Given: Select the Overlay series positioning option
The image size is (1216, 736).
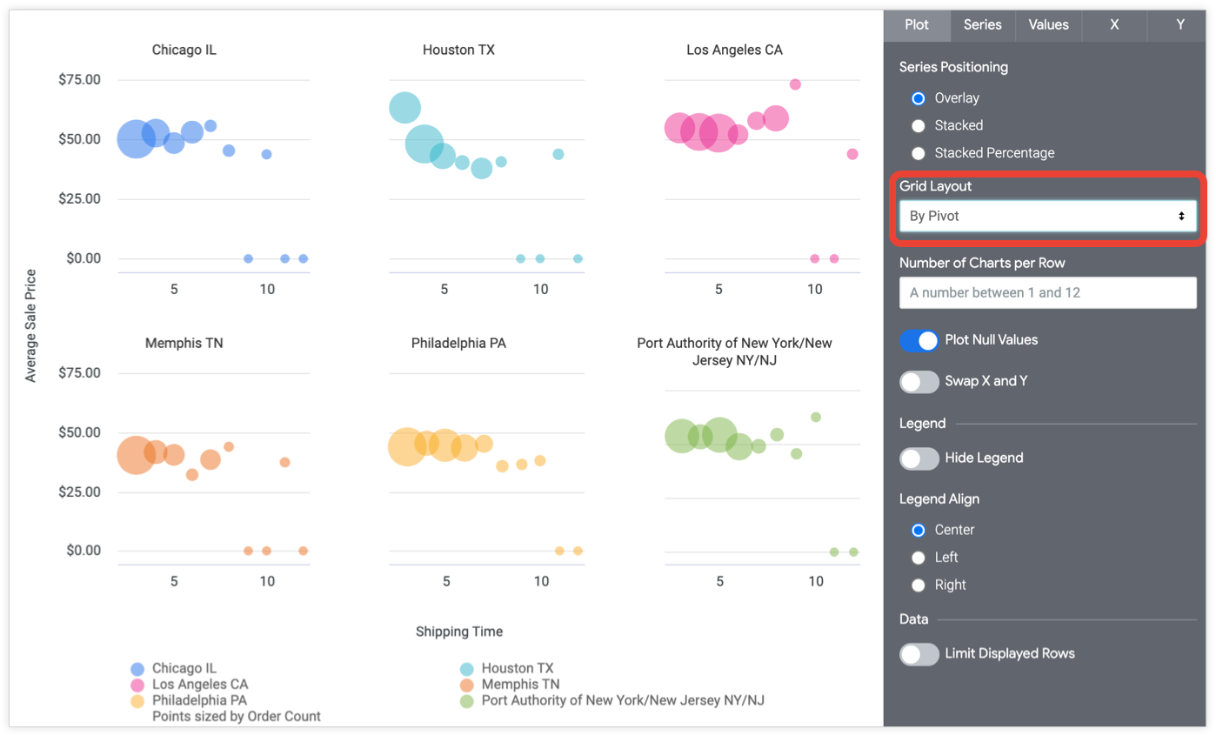Looking at the screenshot, I should pyautogui.click(x=919, y=98).
